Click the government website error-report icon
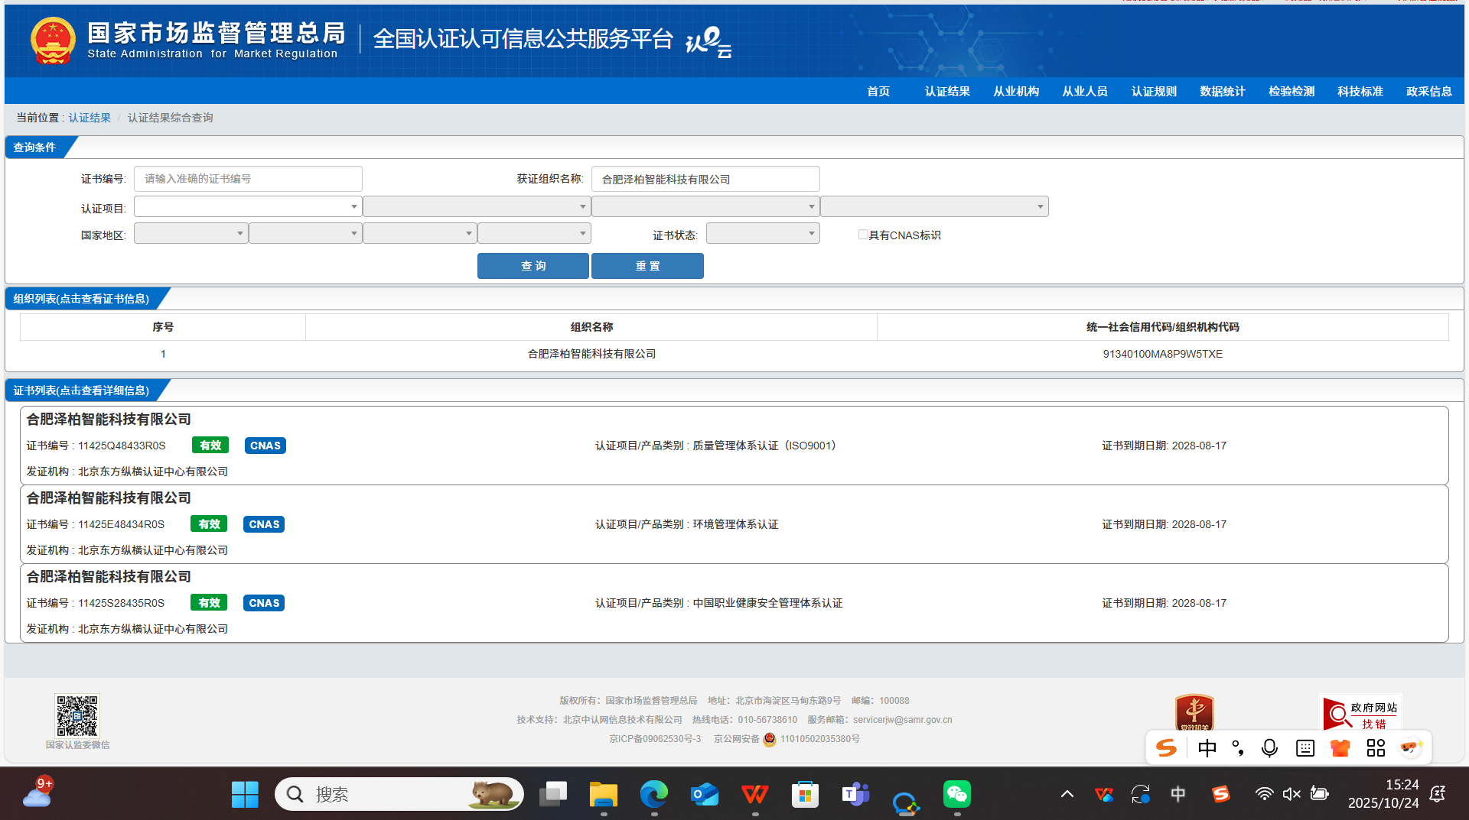The width and height of the screenshot is (1469, 820). click(1360, 713)
